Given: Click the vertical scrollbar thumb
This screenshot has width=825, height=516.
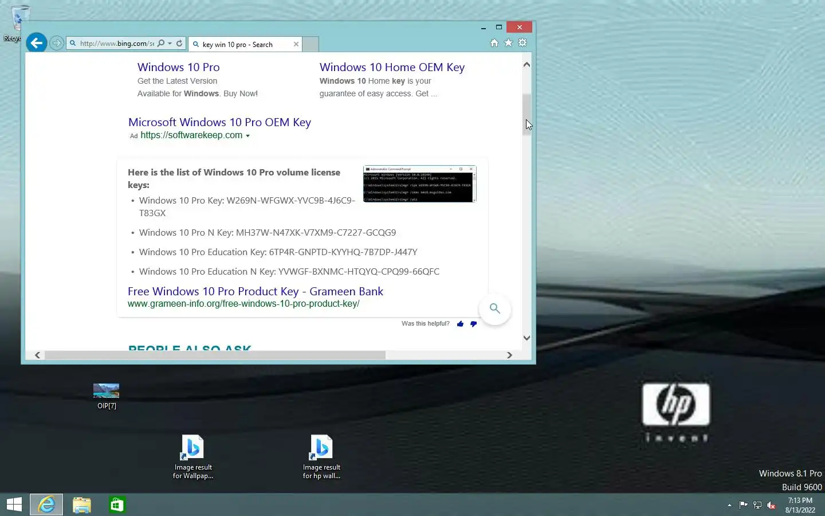Looking at the screenshot, I should (x=527, y=115).
